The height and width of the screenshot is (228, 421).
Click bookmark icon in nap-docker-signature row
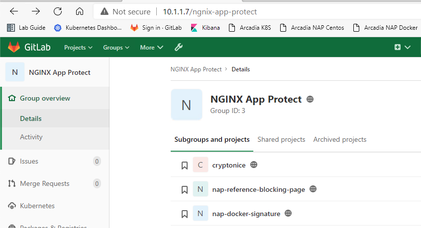(185, 214)
